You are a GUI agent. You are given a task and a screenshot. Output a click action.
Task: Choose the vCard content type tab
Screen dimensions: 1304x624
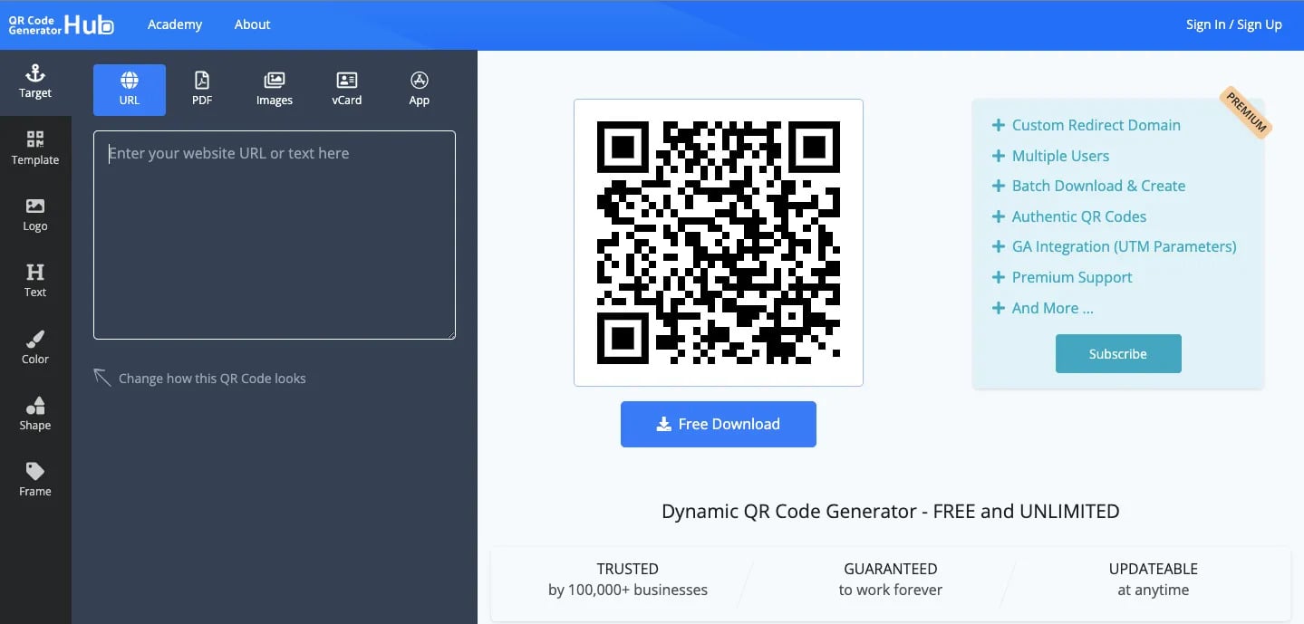pos(346,90)
